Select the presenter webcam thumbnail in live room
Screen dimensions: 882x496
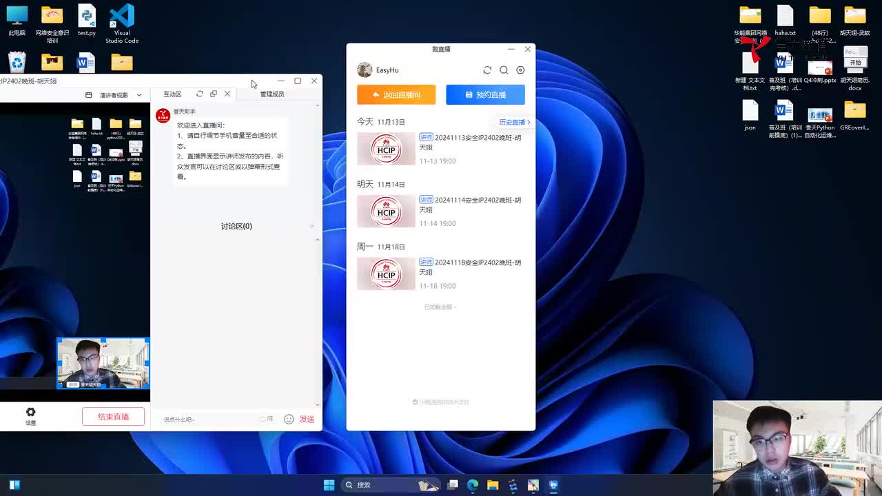103,363
